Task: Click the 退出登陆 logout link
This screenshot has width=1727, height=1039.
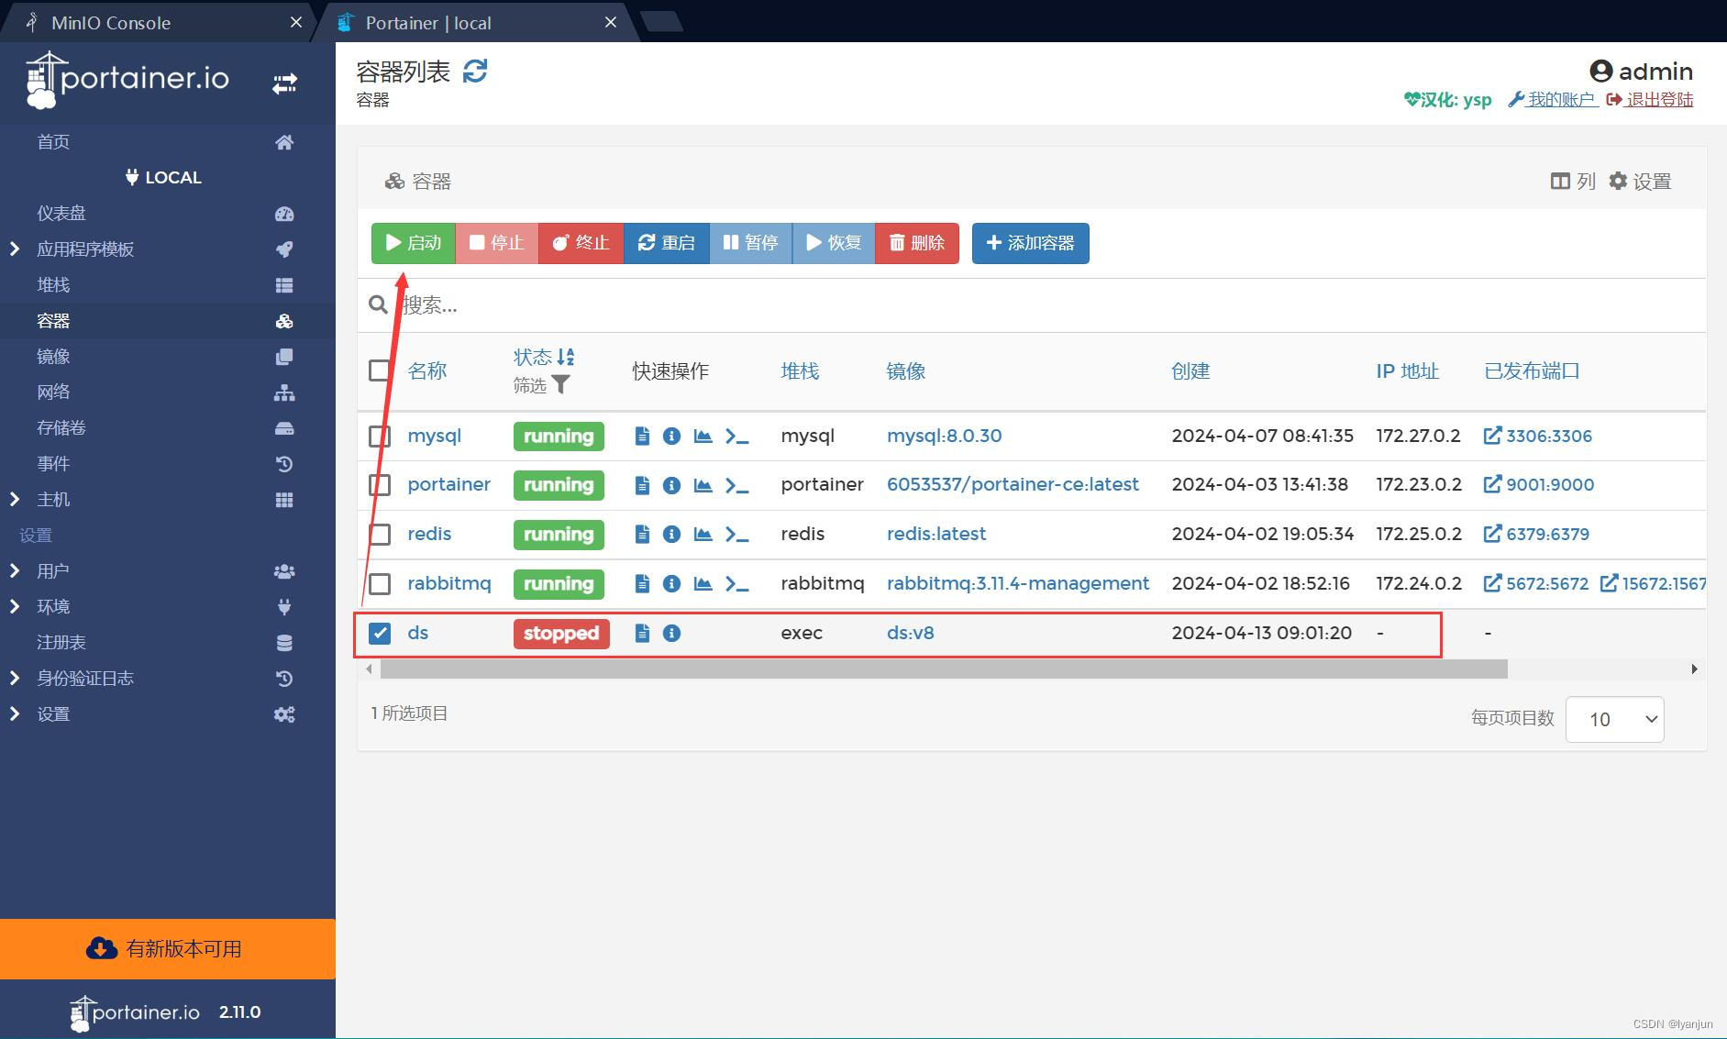Action: pyautogui.click(x=1658, y=100)
